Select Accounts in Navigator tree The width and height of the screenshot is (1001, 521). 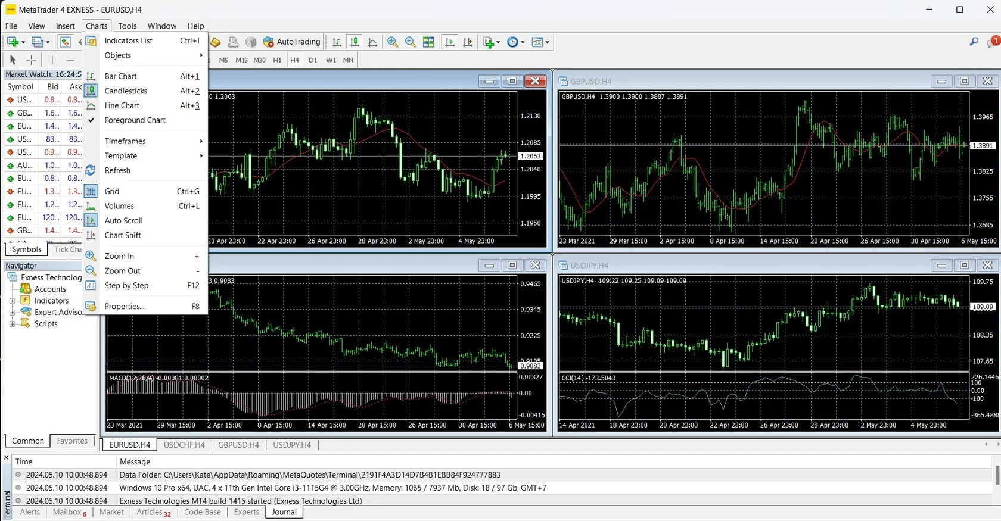coord(50,289)
